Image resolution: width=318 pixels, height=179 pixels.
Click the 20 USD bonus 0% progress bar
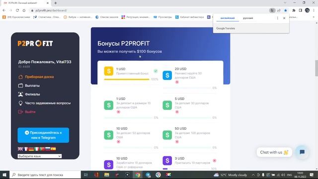pyautogui.click(x=187, y=88)
